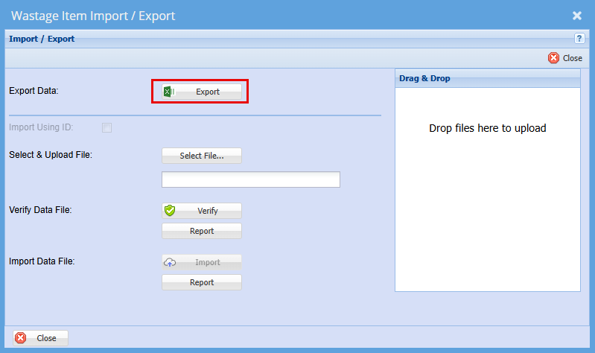
Task: Click the Import button with cloud icon
Action: [x=202, y=262]
